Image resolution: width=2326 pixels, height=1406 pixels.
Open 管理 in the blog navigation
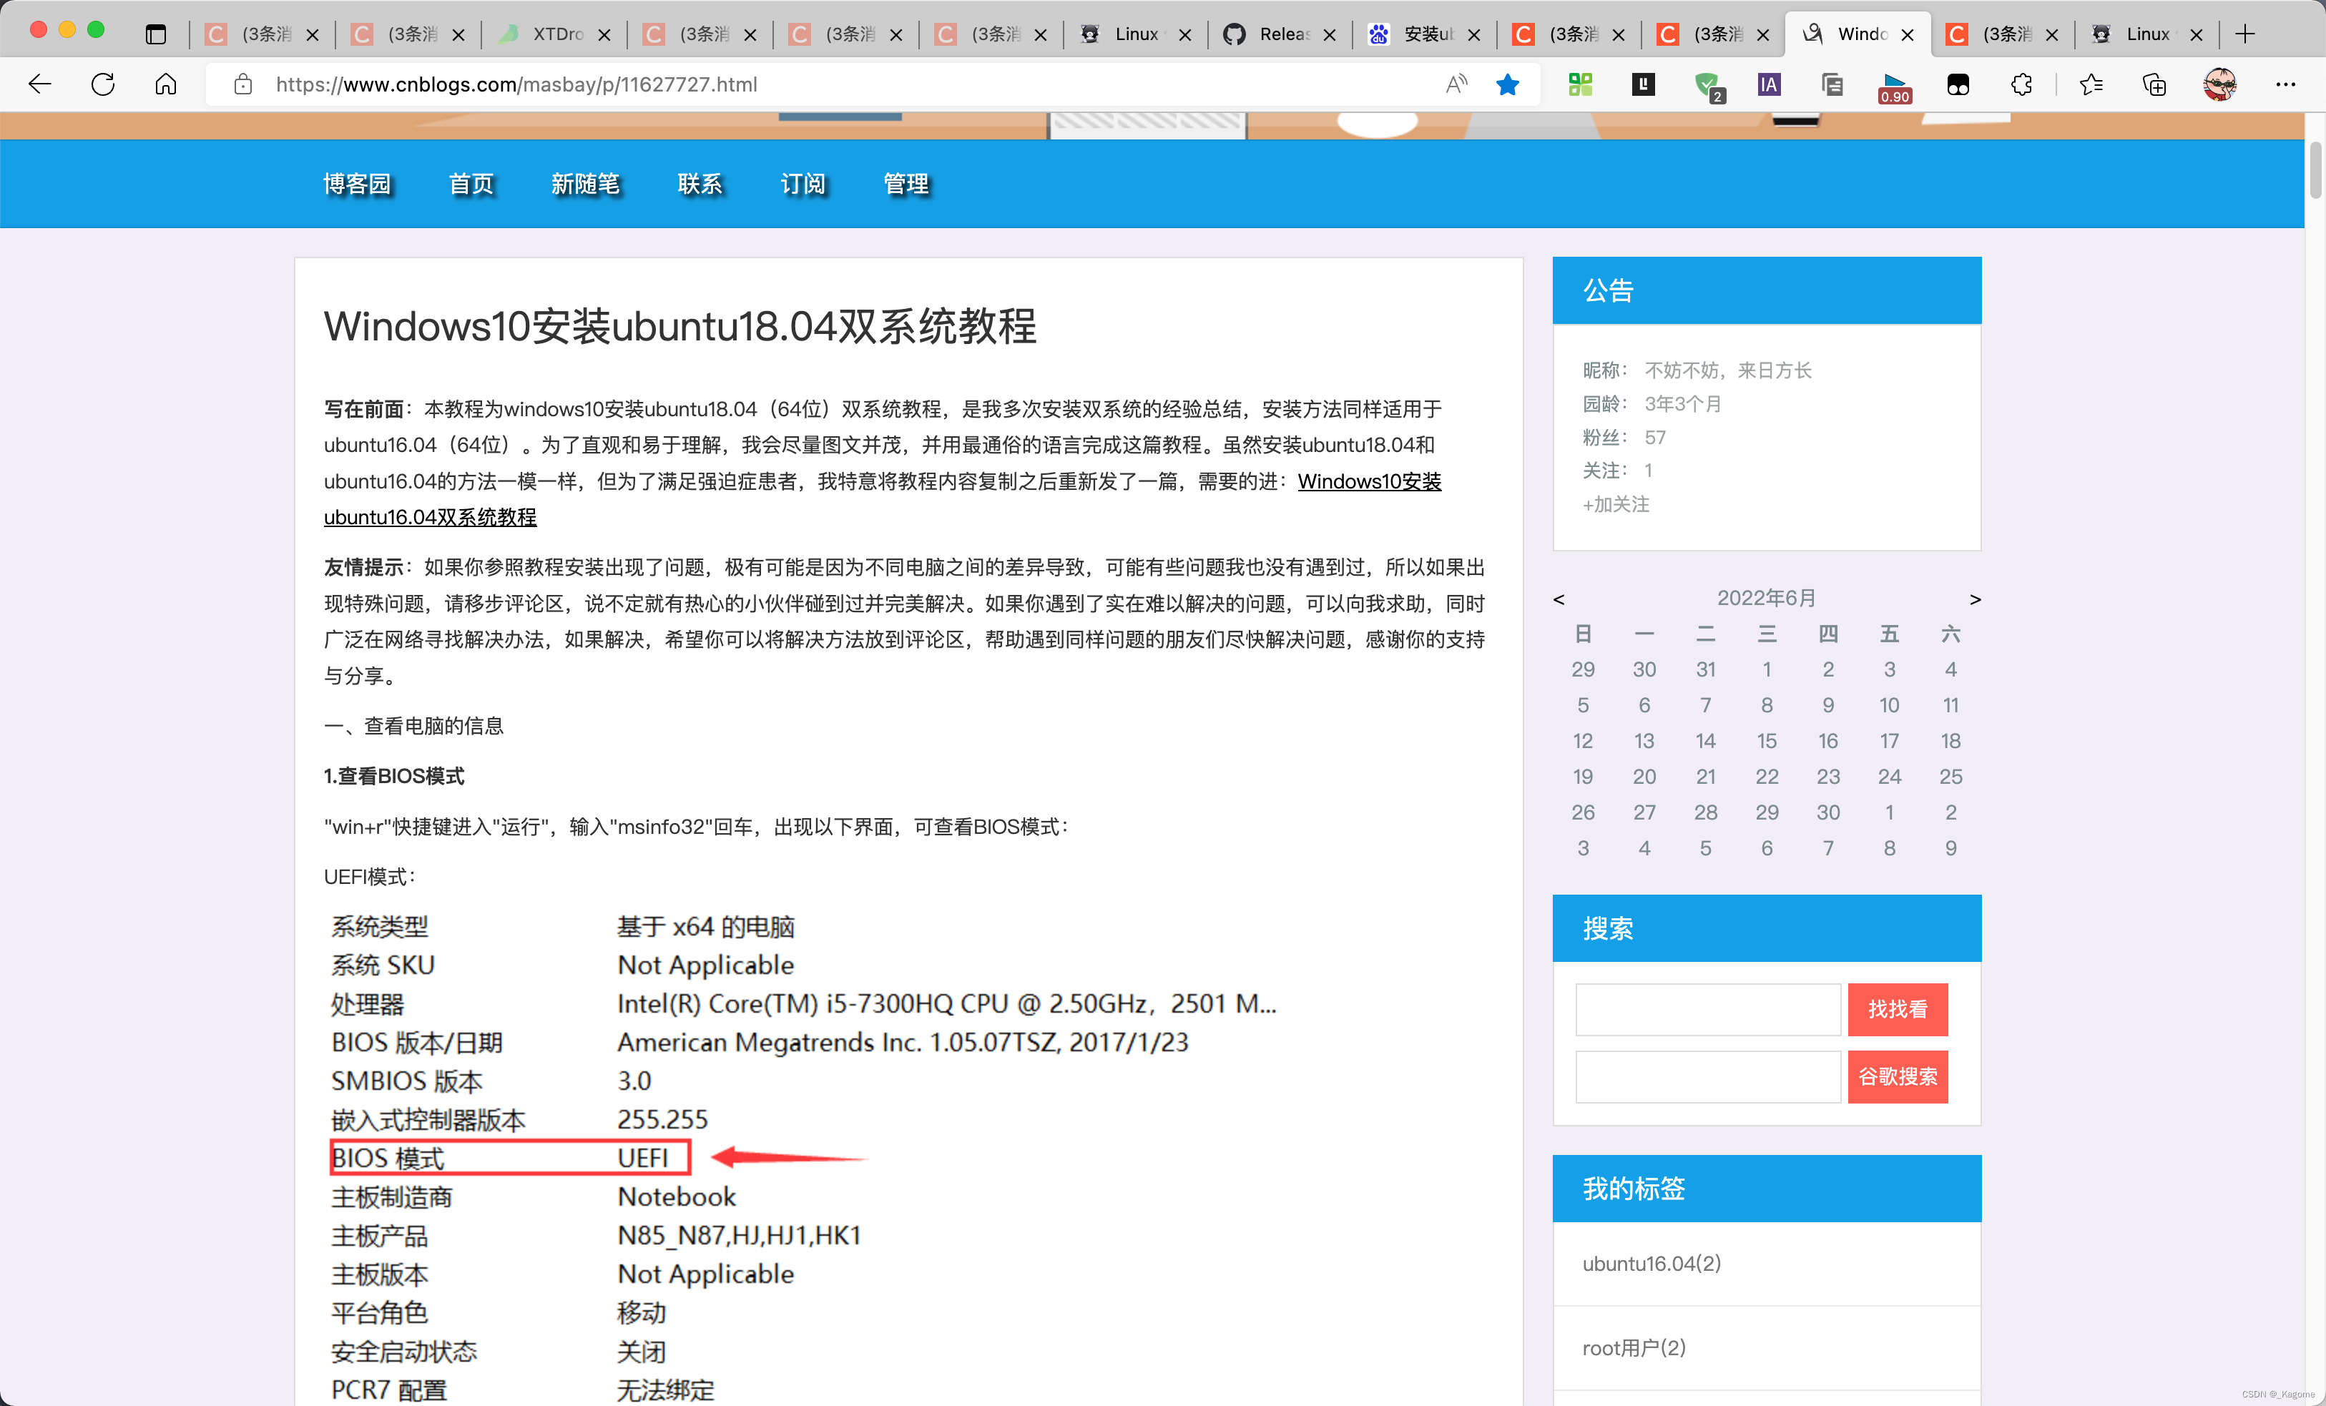[906, 184]
